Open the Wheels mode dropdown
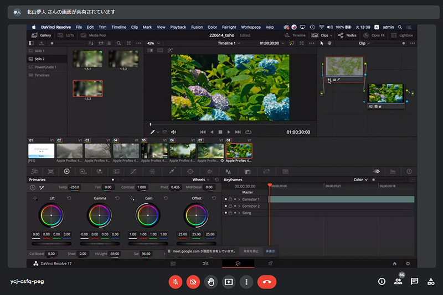Viewport: 443px width, 295px height. [x=201, y=180]
